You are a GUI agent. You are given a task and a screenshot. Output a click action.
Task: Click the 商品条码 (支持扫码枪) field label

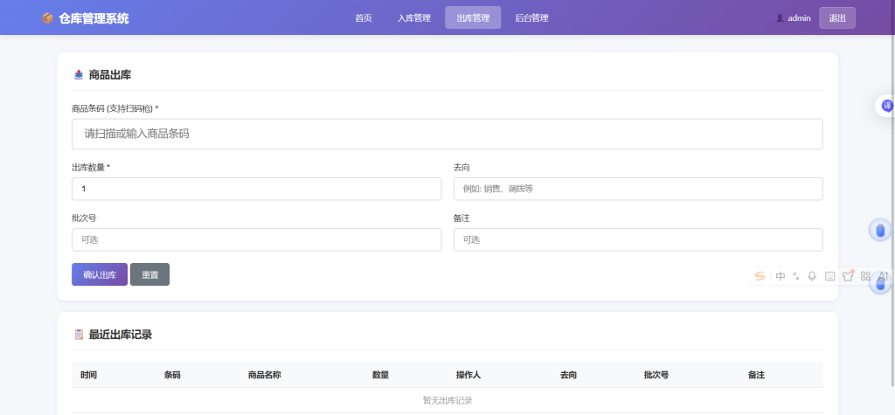(x=115, y=108)
